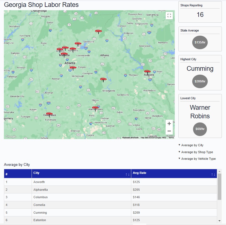This screenshot has height=225, width=226.
Task: Click the City column header
Action: click(81, 174)
